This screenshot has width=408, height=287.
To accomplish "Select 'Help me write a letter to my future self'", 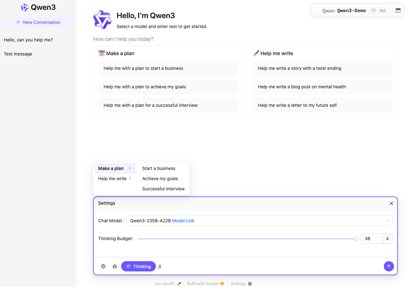I will tap(323, 105).
